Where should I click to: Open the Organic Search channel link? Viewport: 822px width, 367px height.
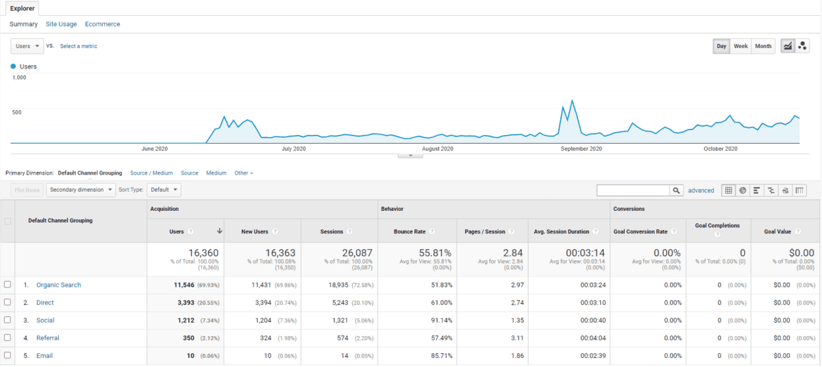[58, 285]
